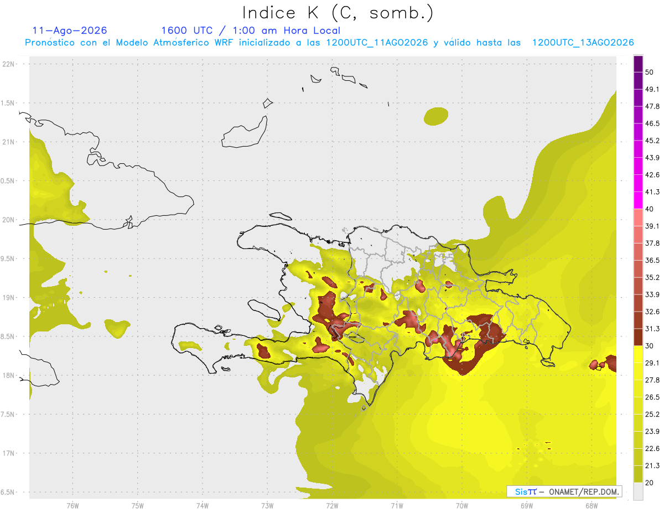Image resolution: width=664 pixels, height=513 pixels.
Task: Click the "45.2" color scale value
Action: point(652,141)
